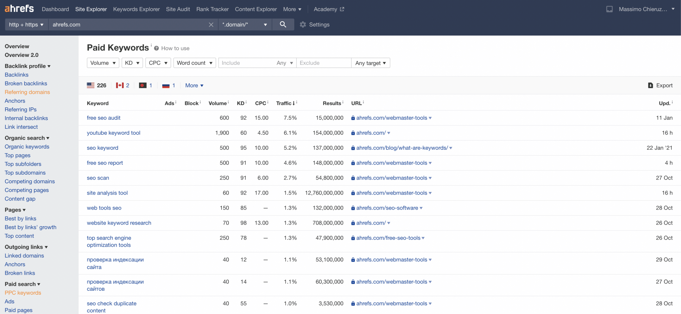Open Rank Tracker
Viewport: 681px width, 314px height.
click(212, 9)
